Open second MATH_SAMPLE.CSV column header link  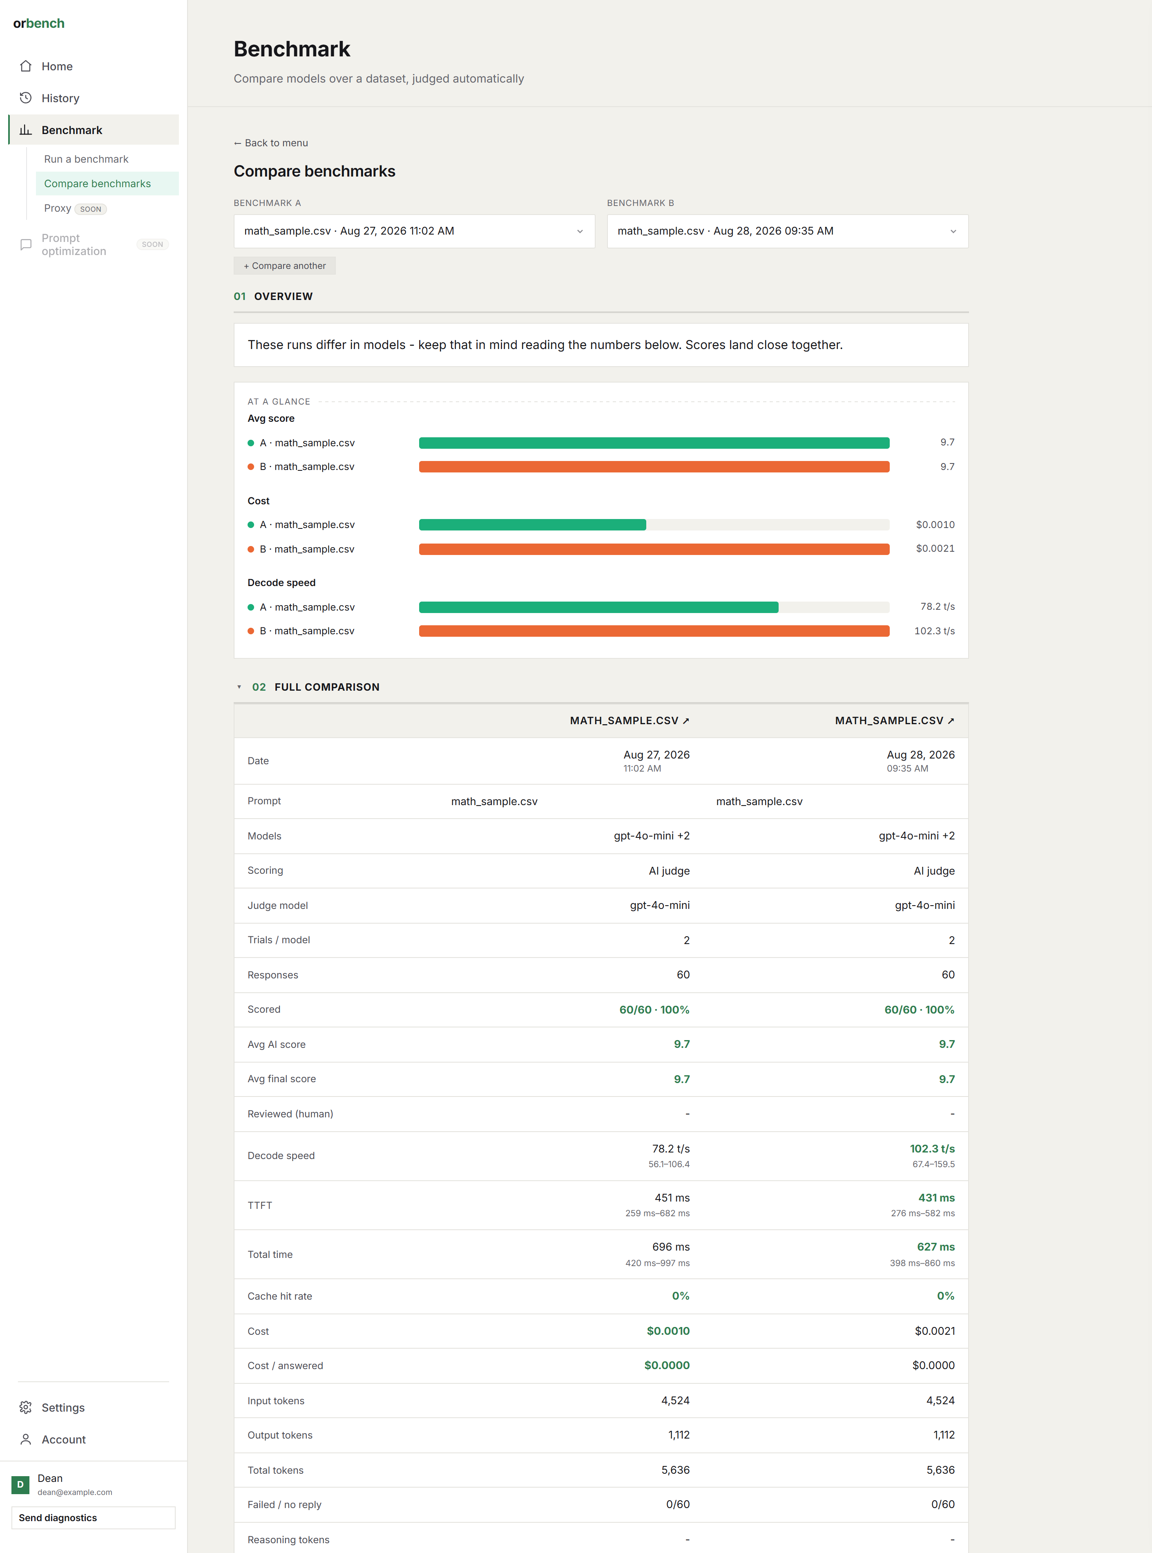[x=895, y=721]
